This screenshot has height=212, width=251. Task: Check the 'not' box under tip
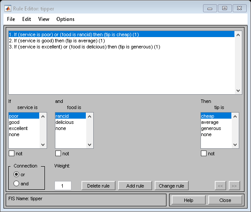coord(204,154)
